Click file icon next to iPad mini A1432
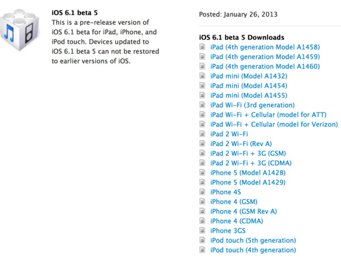The height and width of the screenshot is (262, 341). tap(202, 76)
